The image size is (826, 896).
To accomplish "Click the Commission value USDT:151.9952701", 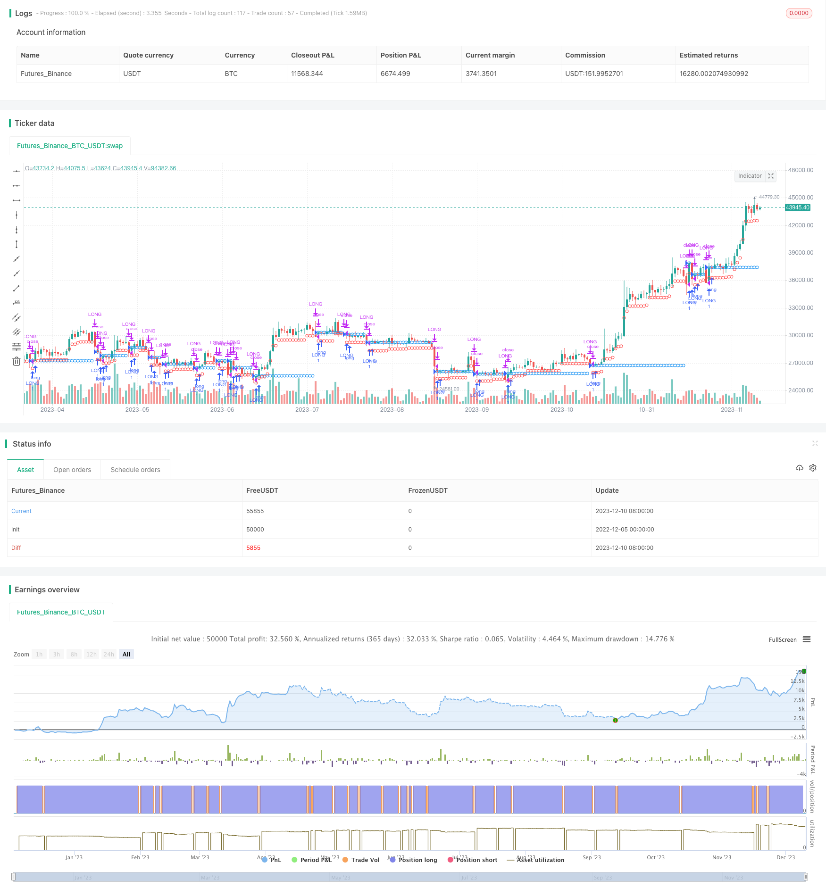I will coord(594,74).
